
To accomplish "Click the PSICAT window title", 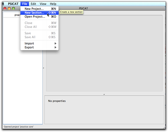I will 83,8.
